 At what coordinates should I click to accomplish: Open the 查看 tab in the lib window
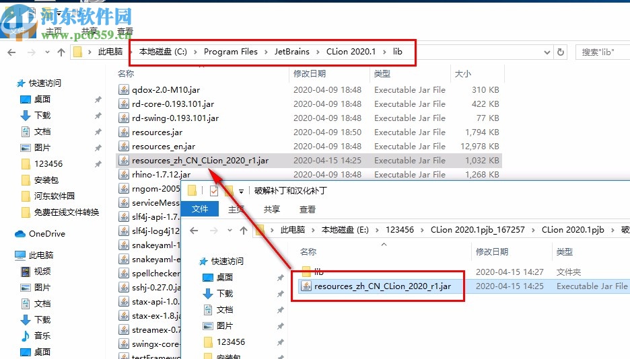point(125,32)
